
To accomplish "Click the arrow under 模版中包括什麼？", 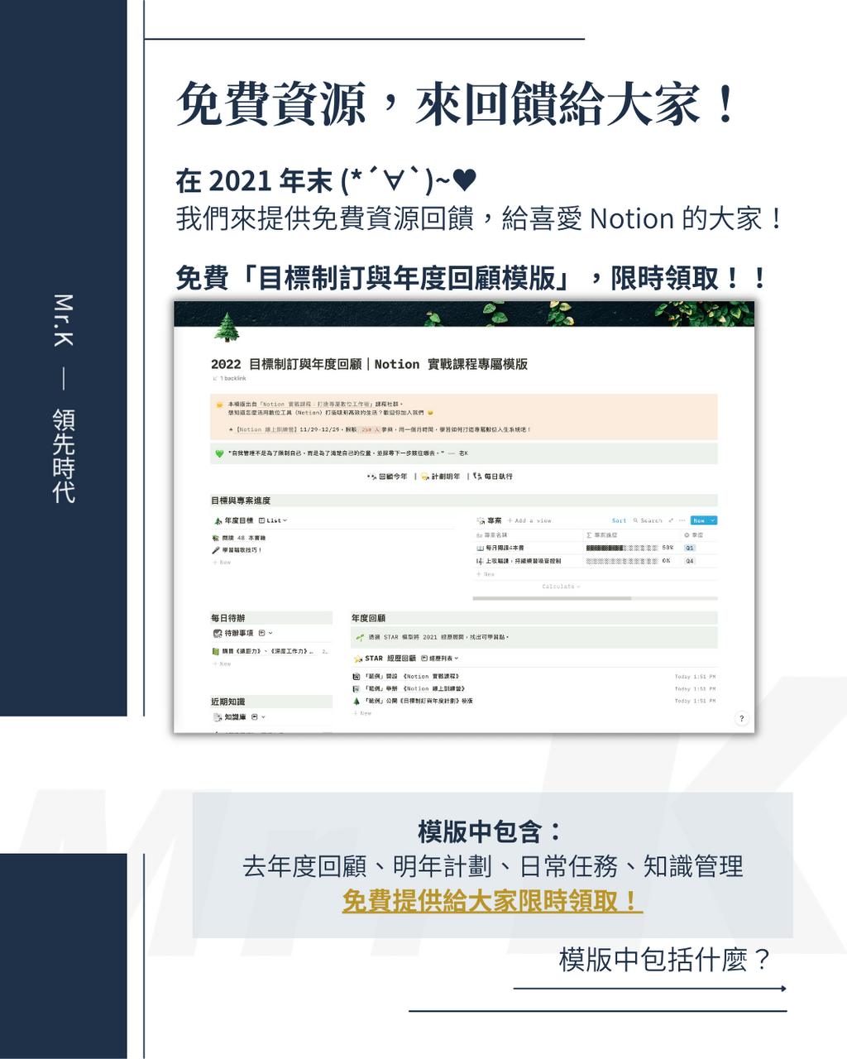I will pos(649,988).
